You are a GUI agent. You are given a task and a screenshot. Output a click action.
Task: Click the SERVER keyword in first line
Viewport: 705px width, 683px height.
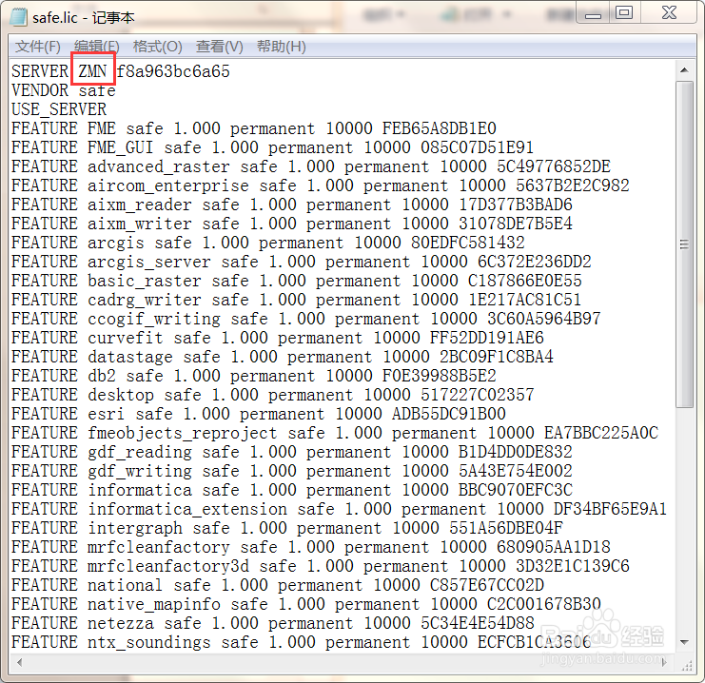click(40, 71)
